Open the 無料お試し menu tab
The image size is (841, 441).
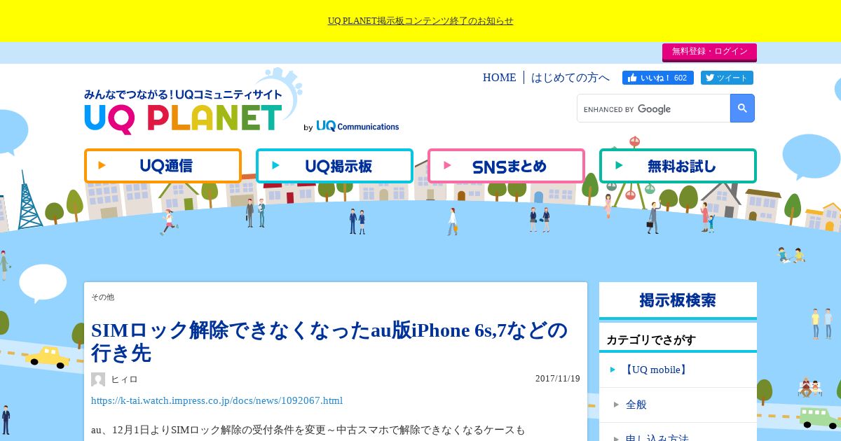[x=678, y=166]
